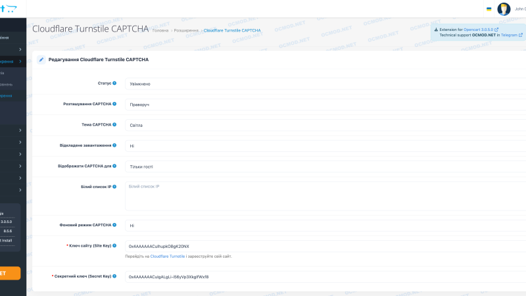Go to Головна in breadcrumb
Viewport: 526px width, 296px height.
click(x=160, y=30)
